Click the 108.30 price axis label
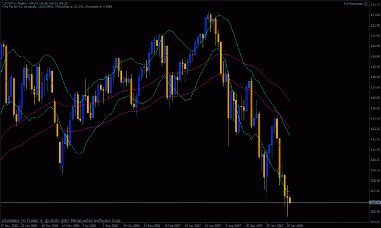 coord(375,180)
